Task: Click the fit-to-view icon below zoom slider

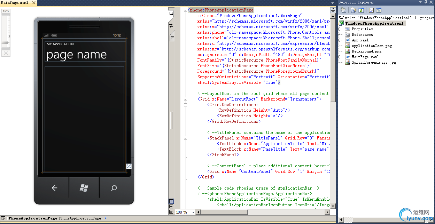Action: click(x=6, y=53)
